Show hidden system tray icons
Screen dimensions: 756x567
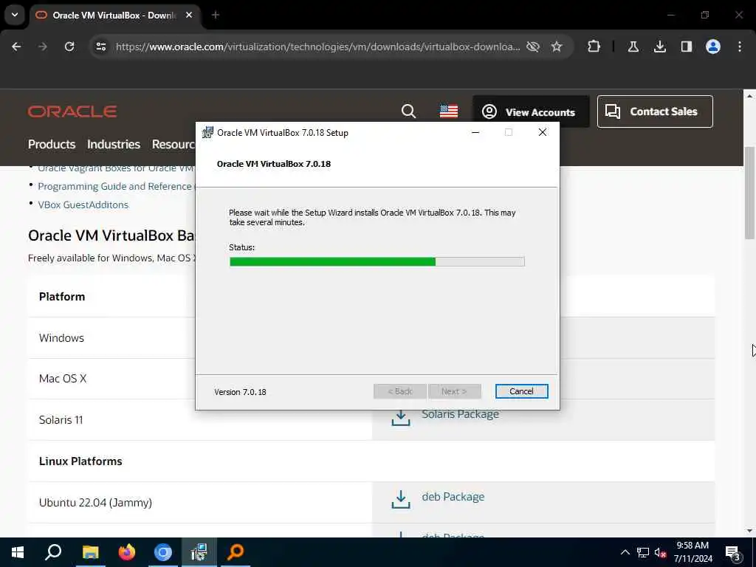coord(625,552)
